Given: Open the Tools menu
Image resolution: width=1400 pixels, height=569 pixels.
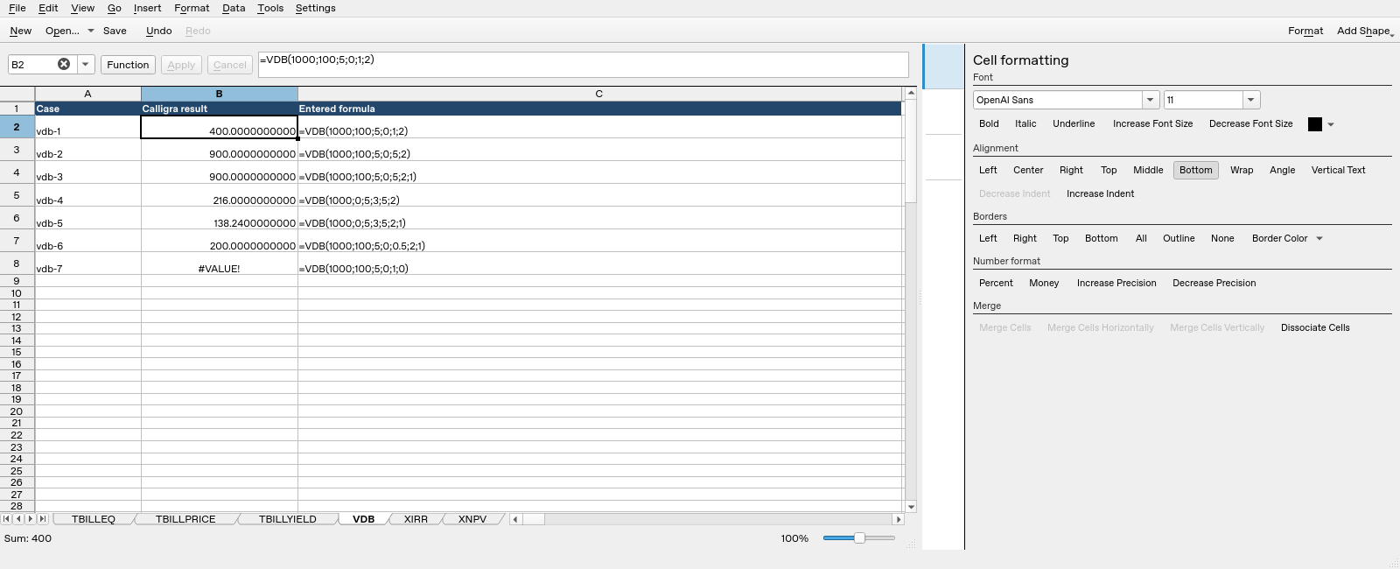Looking at the screenshot, I should (270, 8).
